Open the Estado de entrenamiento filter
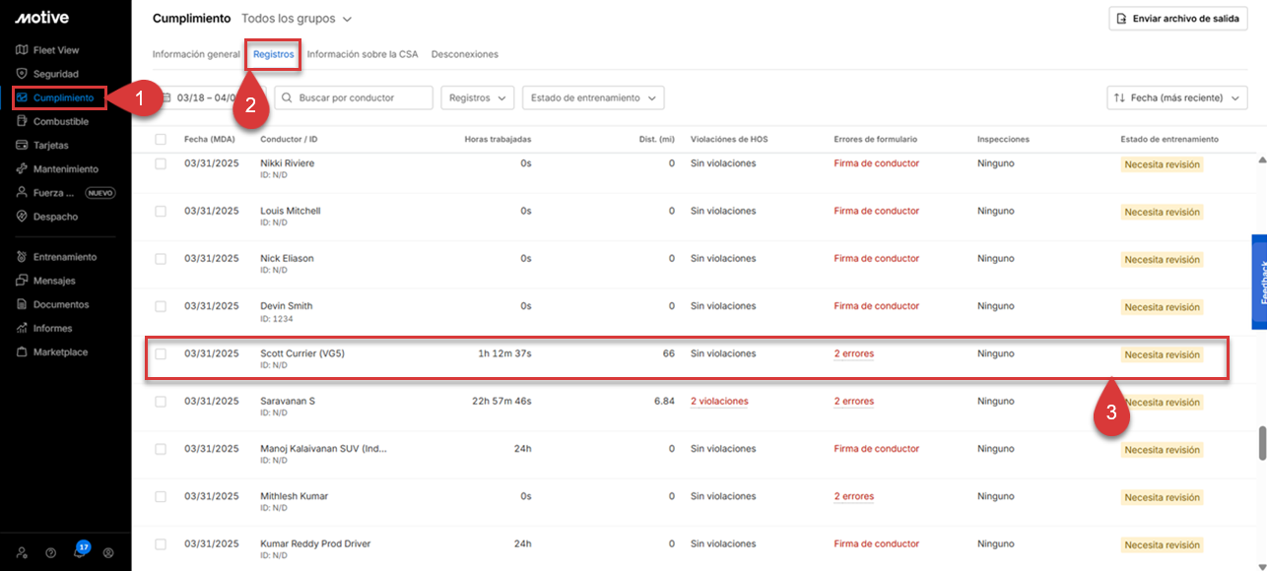Screen dimensions: 1267x571 [592, 97]
